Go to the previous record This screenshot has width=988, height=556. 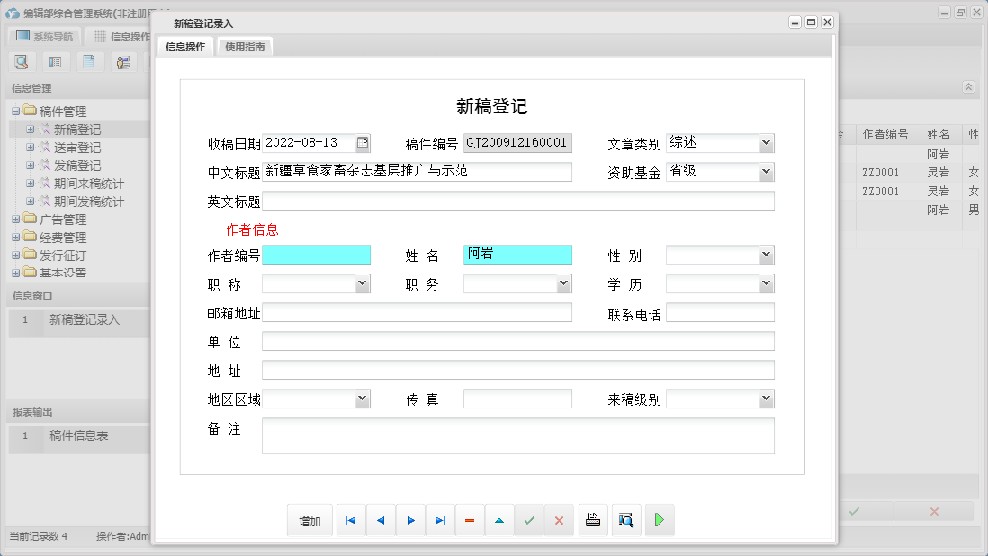point(381,519)
